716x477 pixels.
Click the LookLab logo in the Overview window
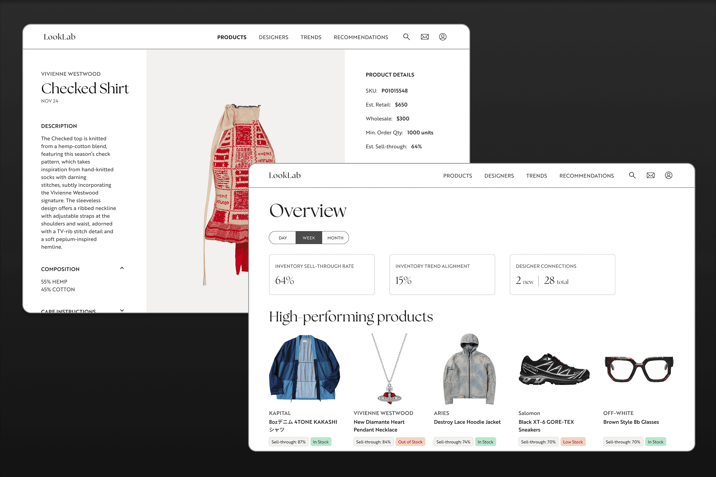click(285, 175)
